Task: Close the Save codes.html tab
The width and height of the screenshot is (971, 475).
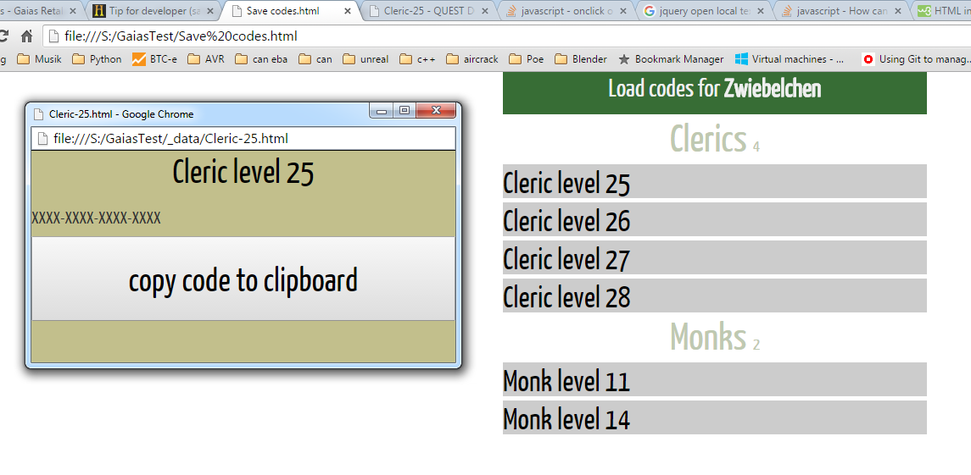Action: (x=348, y=11)
